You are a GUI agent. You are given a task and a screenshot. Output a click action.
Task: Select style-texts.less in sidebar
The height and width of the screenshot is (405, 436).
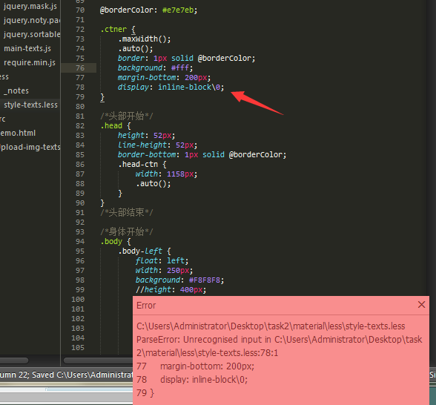tap(30, 105)
